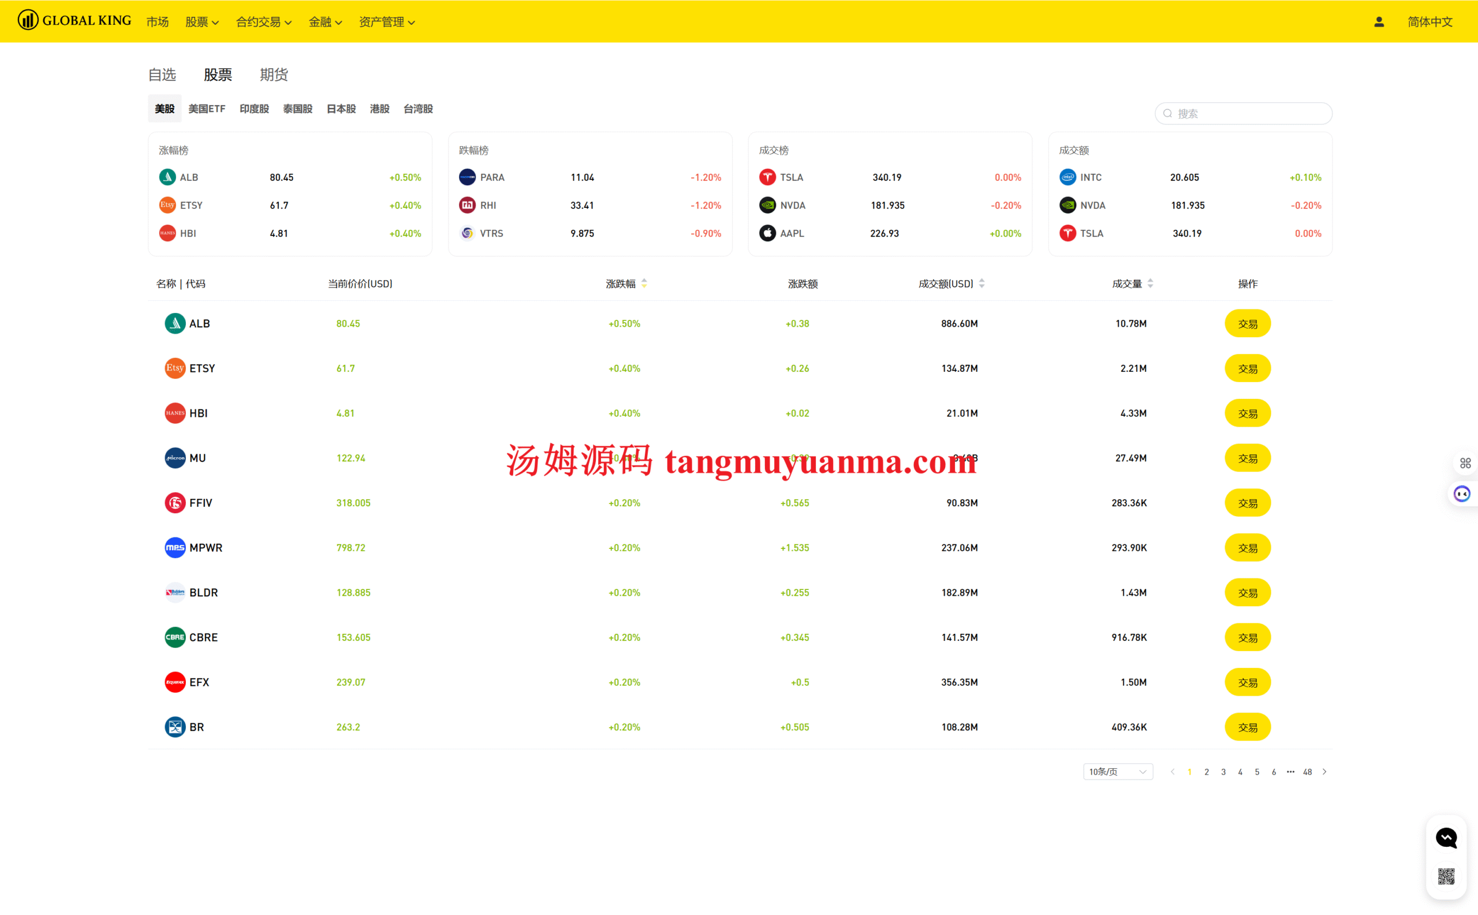Sort by 涨跌幅 column arrows
This screenshot has width=1478, height=915.
coord(644,283)
